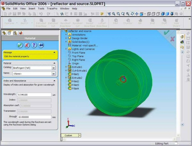This screenshot has width=192, height=146.
Task: Show more toolbar buttons via double chevron
Action: (189, 19)
